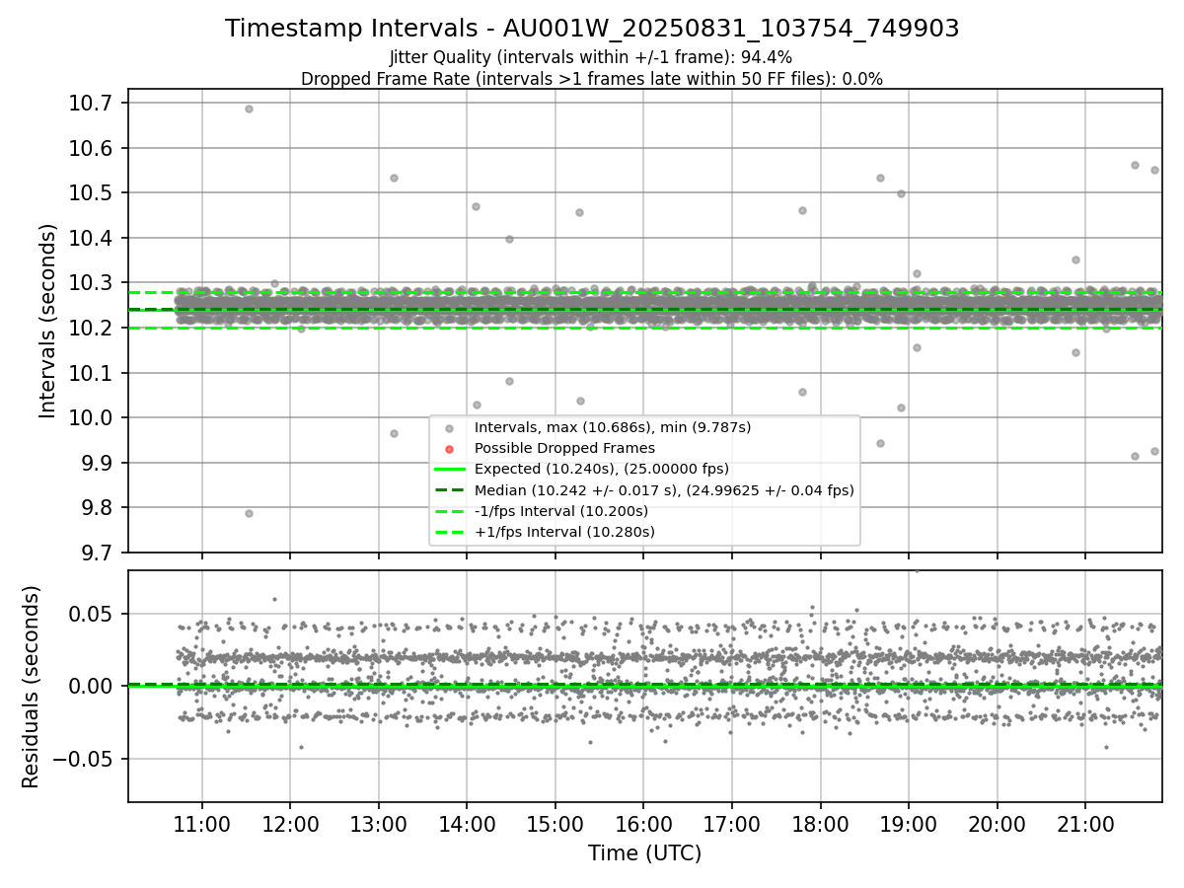Click the maximum outlier point near 10.686 seconds
1184x888 pixels.
[x=249, y=109]
